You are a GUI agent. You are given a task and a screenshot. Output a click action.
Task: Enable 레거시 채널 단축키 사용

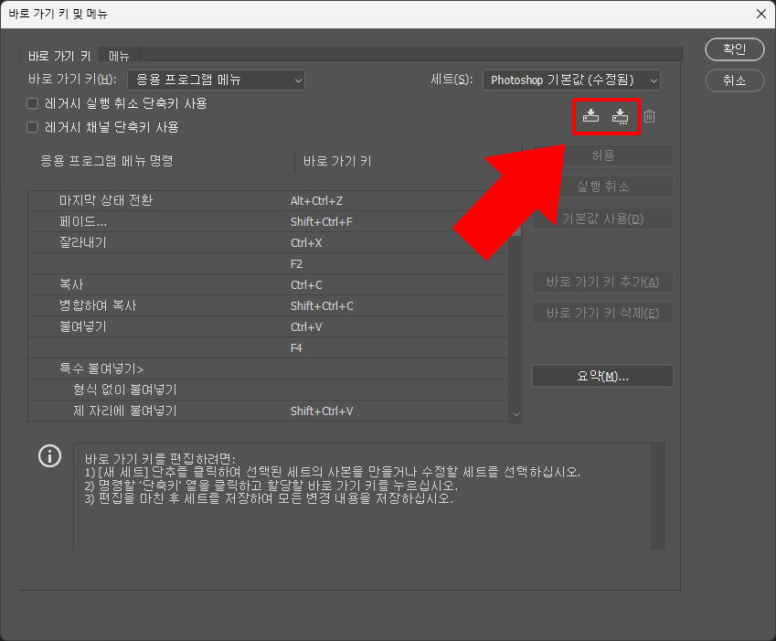coord(30,127)
